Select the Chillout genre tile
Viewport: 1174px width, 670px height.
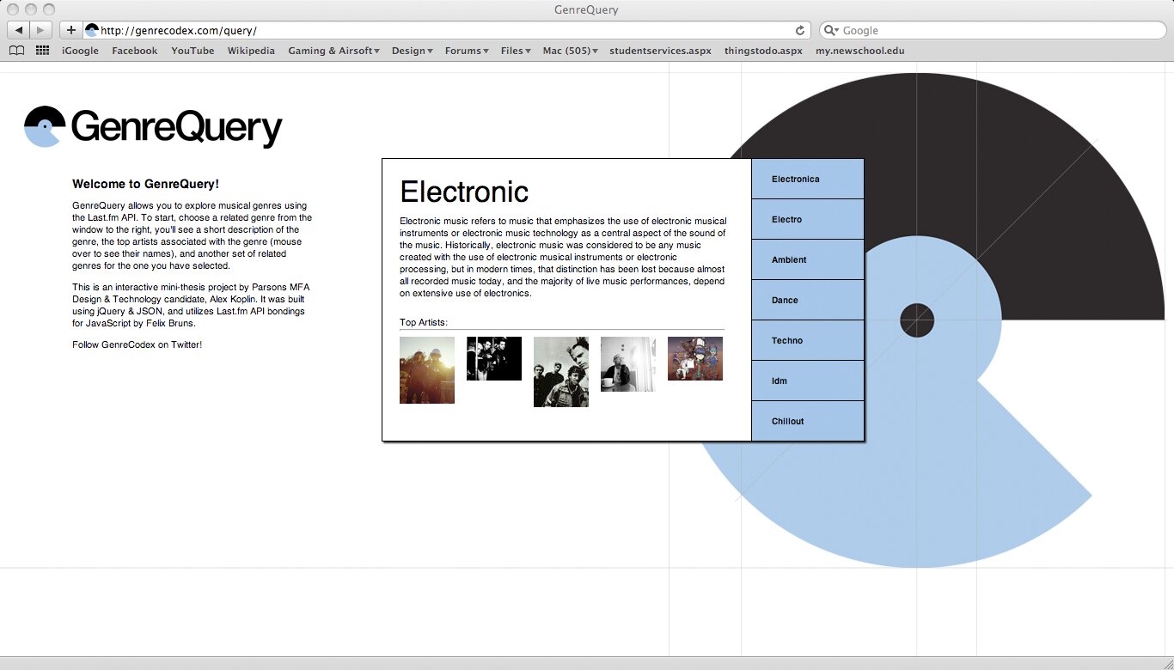click(807, 421)
